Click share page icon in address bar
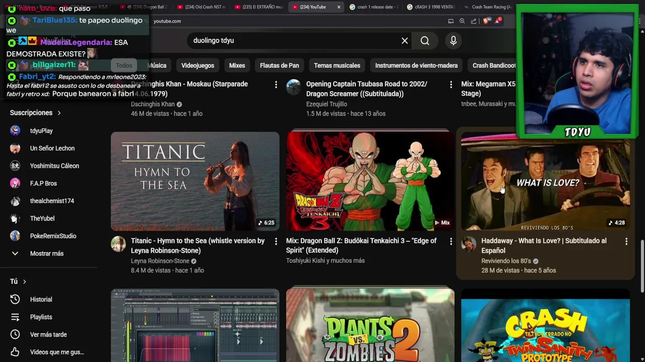 pos(474,21)
